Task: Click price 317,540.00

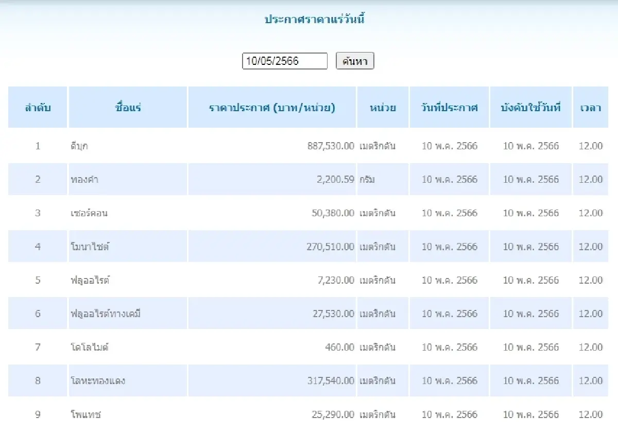Action: pyautogui.click(x=331, y=380)
